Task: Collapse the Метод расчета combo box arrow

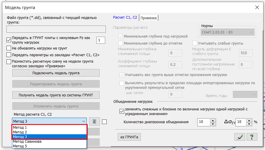Action: (84, 121)
